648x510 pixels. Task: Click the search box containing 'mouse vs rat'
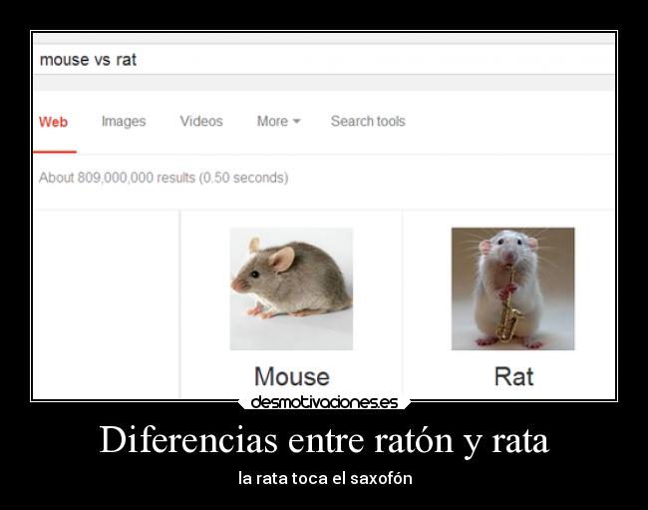point(324,60)
